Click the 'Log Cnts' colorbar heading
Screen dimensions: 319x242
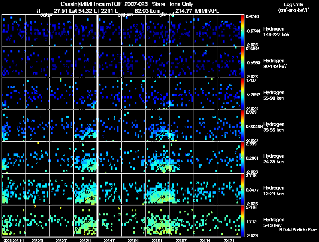pyautogui.click(x=293, y=4)
